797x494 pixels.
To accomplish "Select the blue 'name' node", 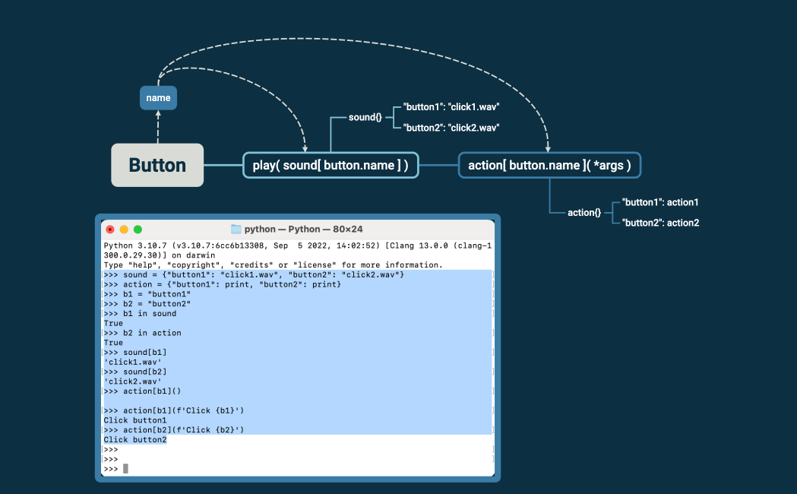I will tap(158, 98).
